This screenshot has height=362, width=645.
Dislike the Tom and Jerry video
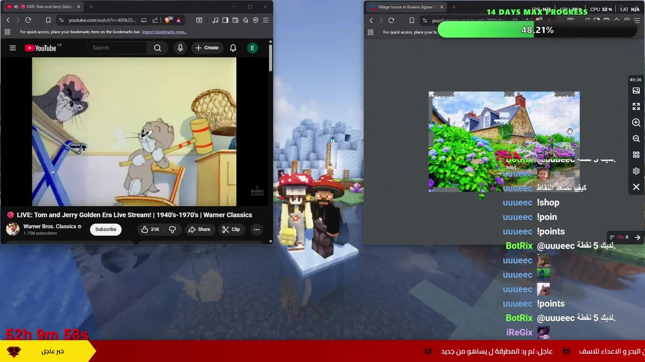click(172, 229)
